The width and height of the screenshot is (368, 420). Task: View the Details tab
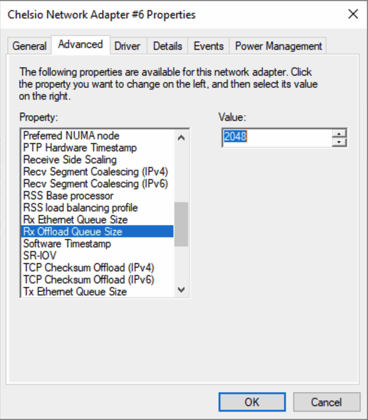[x=167, y=46]
